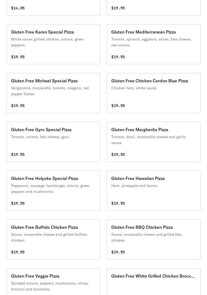Choose Gluten Free Chicken Cordon Blue Pizza
The height and width of the screenshot is (295, 207).
(x=154, y=93)
